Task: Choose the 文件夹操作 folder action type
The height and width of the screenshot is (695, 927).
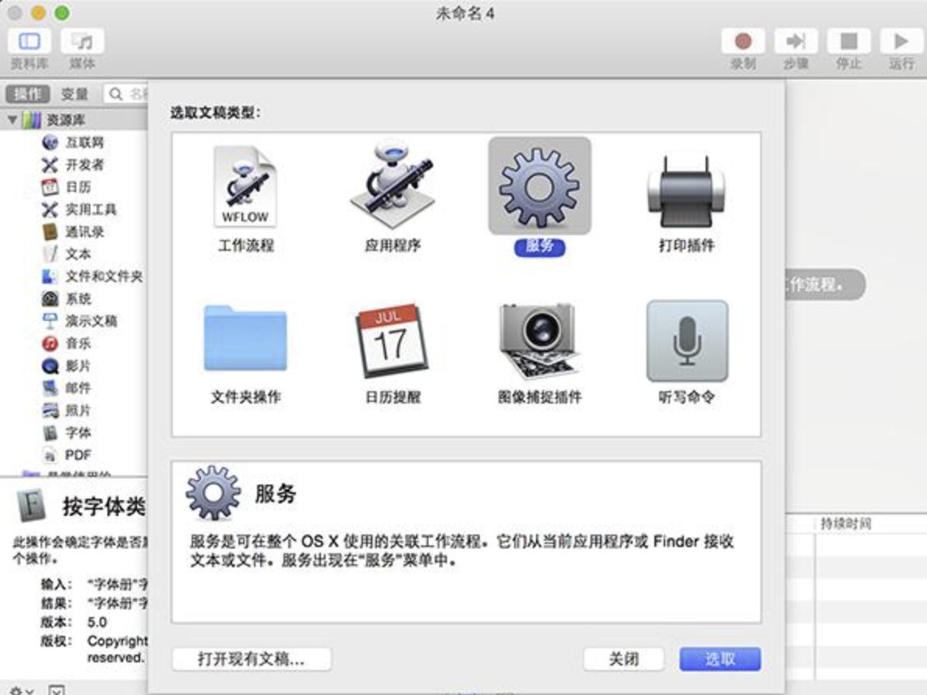Action: coord(245,353)
